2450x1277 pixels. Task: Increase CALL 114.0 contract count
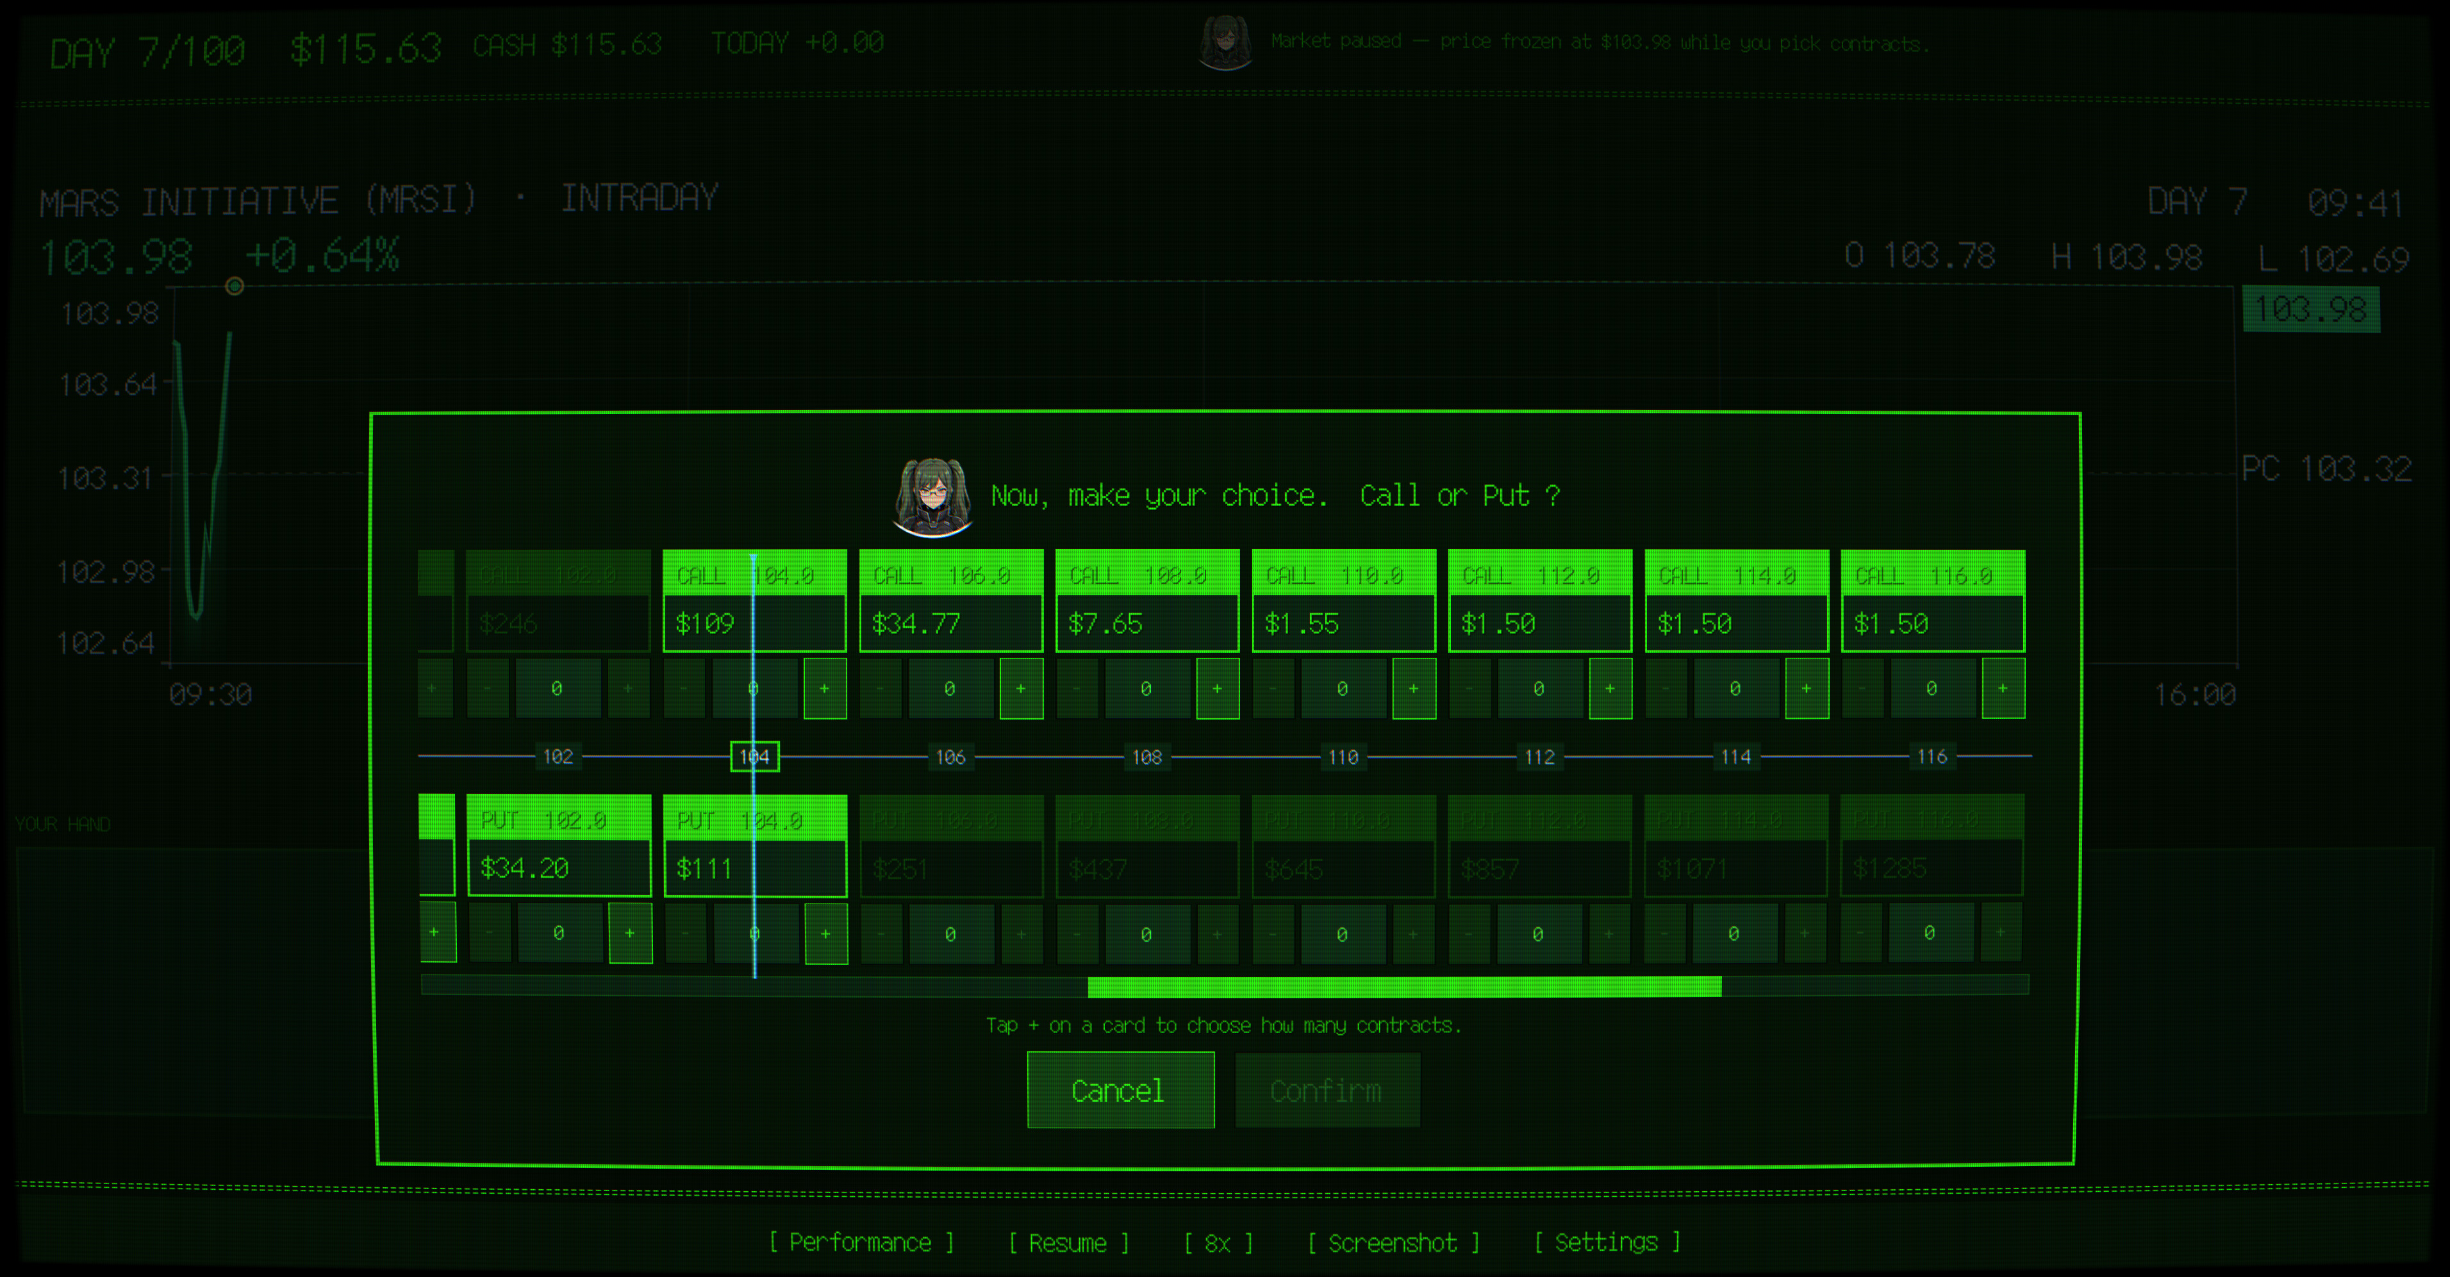point(1807,688)
